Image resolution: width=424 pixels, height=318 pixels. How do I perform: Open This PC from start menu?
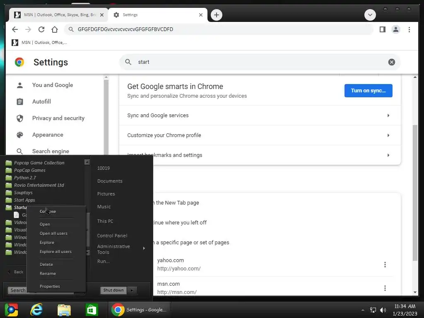(105, 221)
